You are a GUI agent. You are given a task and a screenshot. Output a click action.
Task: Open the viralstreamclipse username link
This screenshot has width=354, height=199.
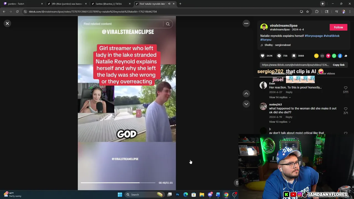coord(283,26)
